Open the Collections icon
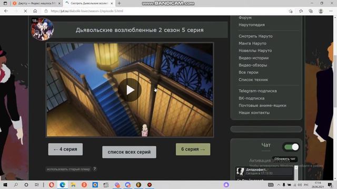The image size is (337, 189). (311, 11)
